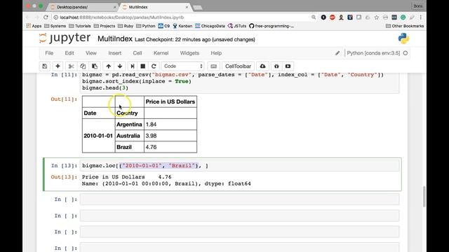The width and height of the screenshot is (449, 252).
Task: Open the Other Bookmarks folder
Action: pos(405,26)
